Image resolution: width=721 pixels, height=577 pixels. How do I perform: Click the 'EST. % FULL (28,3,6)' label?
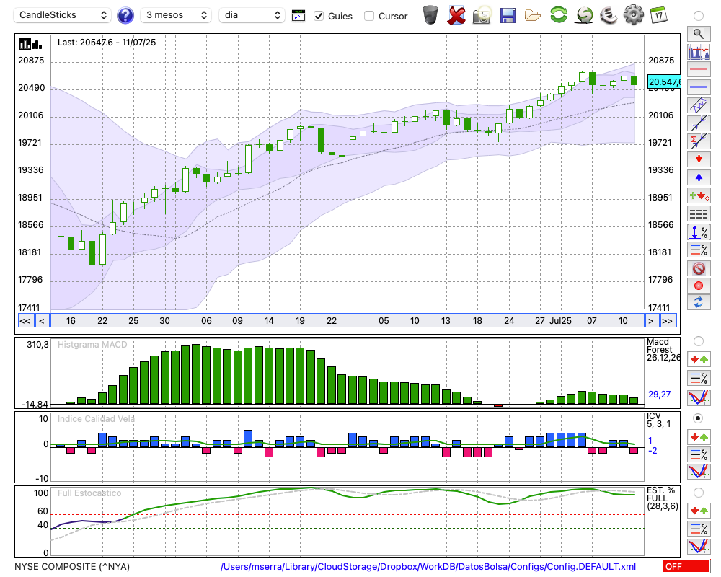pos(663,498)
